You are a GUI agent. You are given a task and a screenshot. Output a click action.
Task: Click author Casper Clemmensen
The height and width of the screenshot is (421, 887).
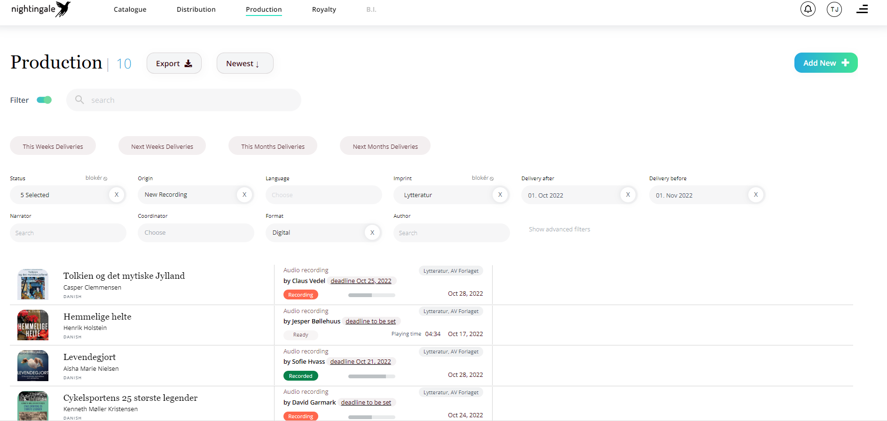[x=92, y=287]
